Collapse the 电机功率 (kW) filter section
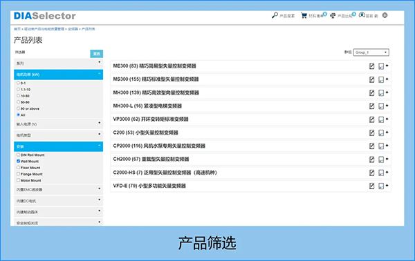 coord(58,75)
